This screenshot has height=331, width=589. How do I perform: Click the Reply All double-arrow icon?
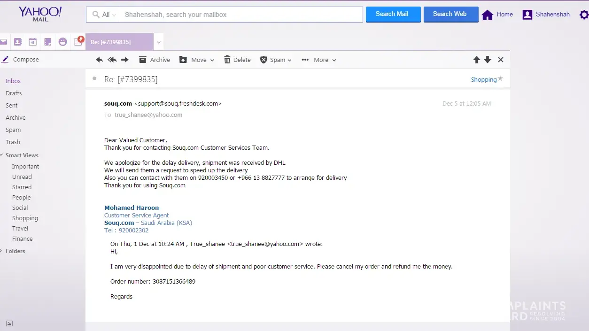pyautogui.click(x=112, y=60)
